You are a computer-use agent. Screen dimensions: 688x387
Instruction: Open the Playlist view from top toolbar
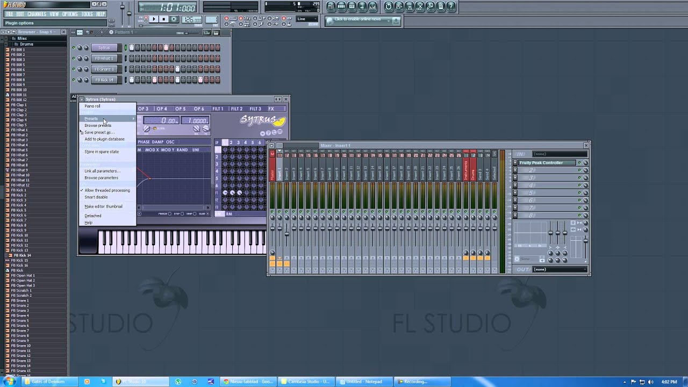(x=331, y=6)
